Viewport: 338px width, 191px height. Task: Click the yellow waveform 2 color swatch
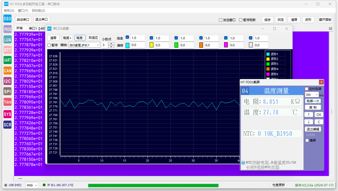point(151,45)
